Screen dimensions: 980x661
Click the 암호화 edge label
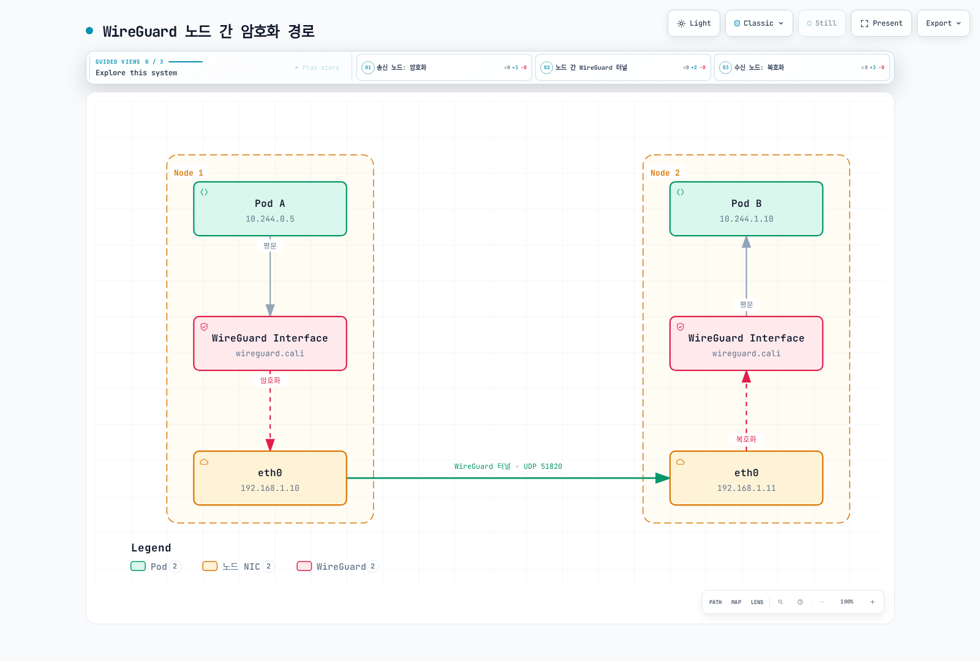point(270,380)
